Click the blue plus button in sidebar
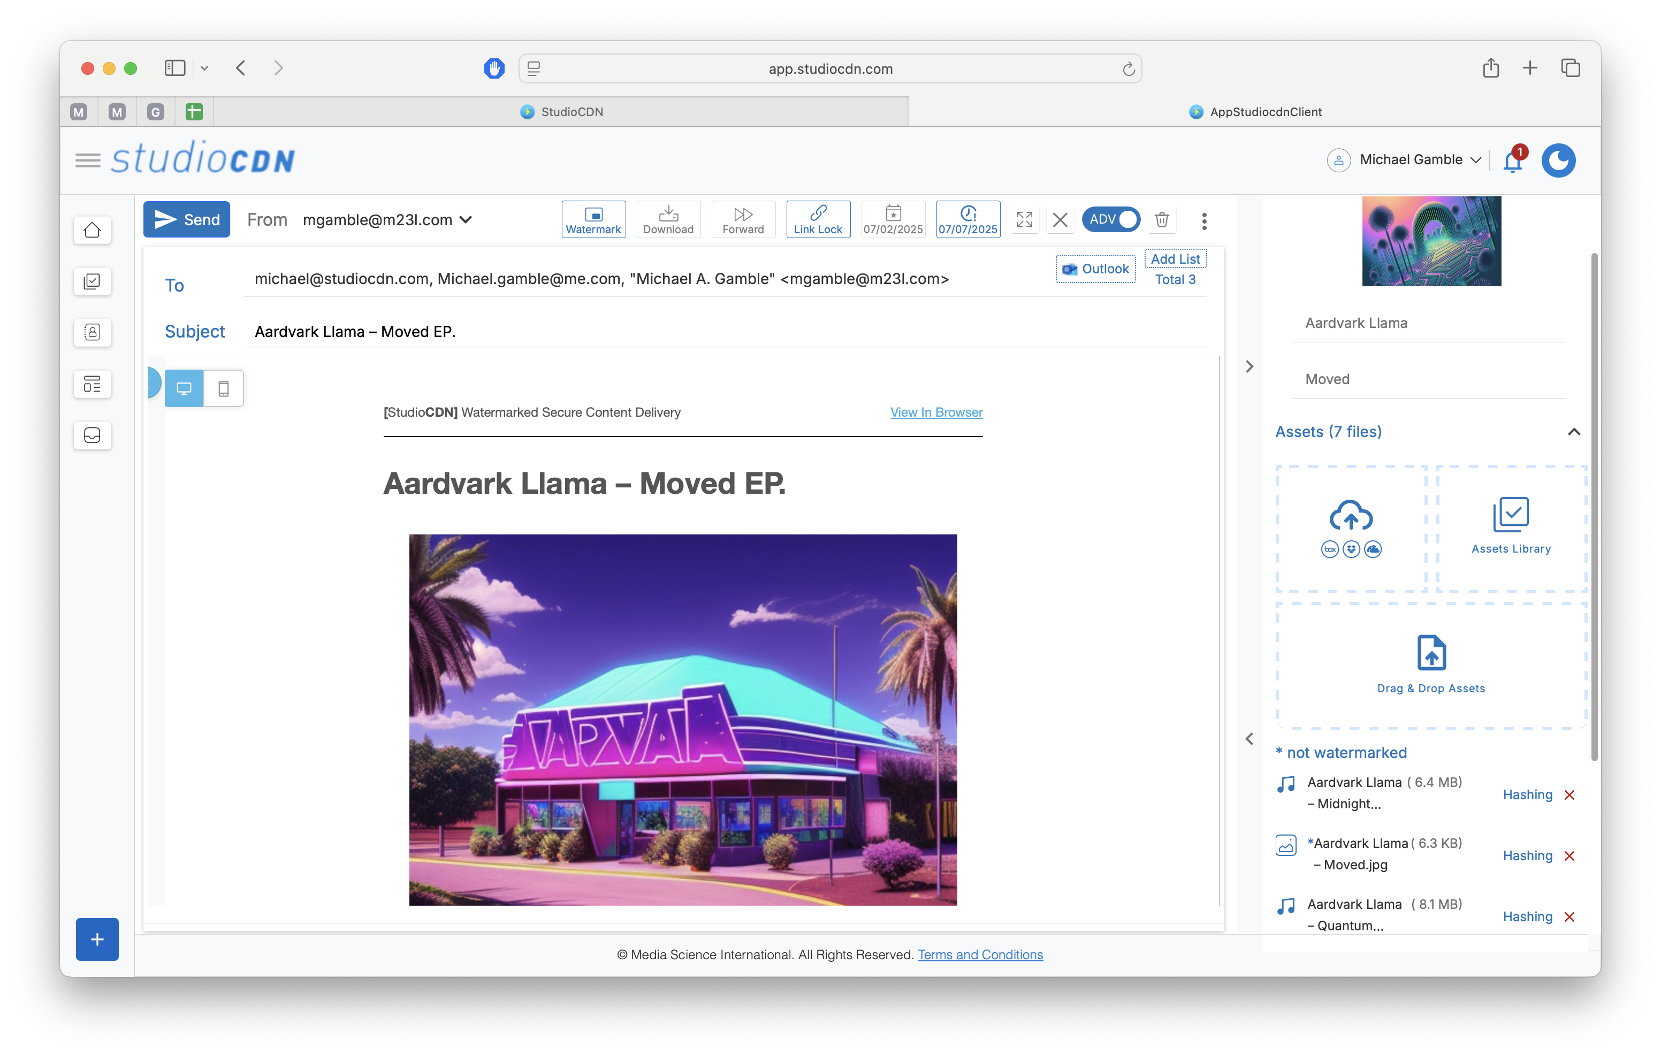This screenshot has height=1056, width=1661. click(x=97, y=939)
